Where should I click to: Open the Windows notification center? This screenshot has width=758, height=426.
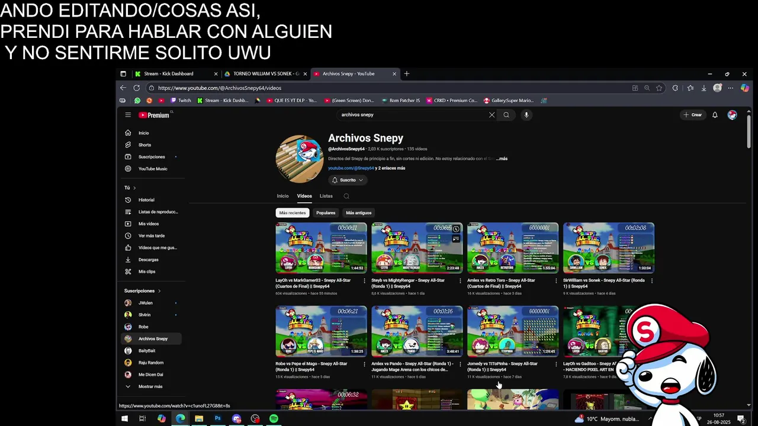[x=741, y=419]
